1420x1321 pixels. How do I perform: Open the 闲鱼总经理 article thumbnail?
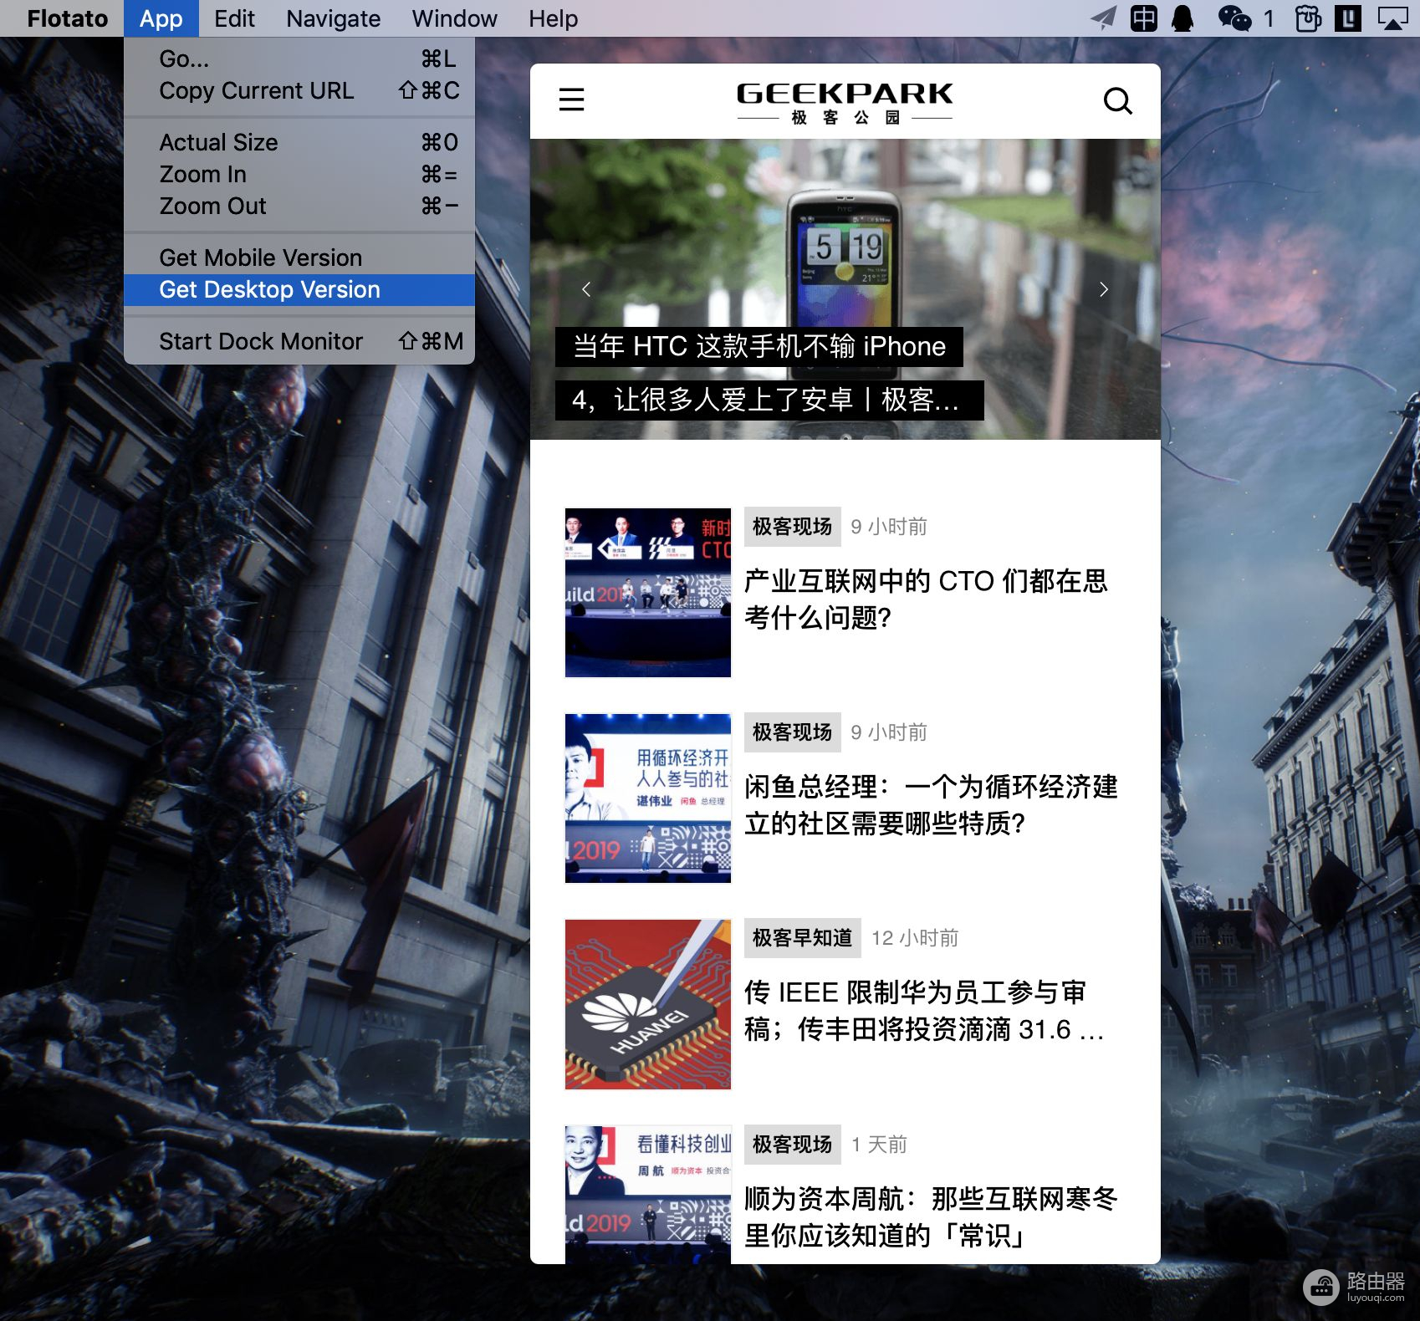pos(648,798)
